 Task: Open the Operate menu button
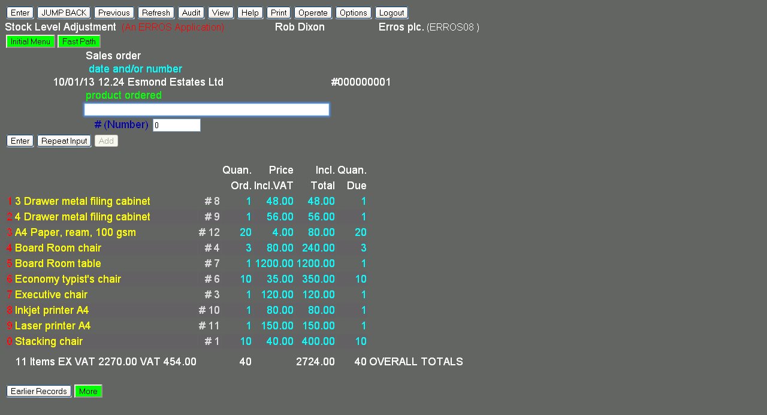pyautogui.click(x=313, y=13)
